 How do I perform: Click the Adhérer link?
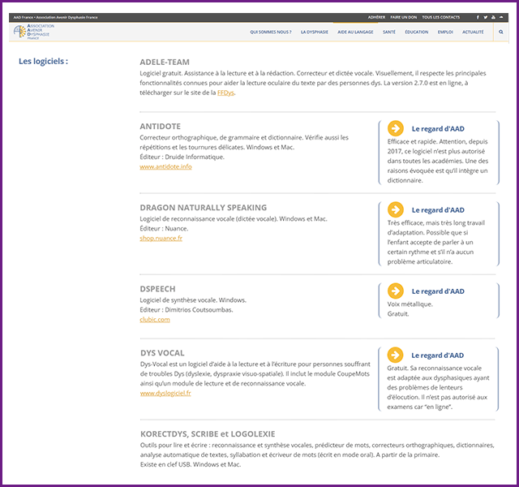pyautogui.click(x=376, y=17)
